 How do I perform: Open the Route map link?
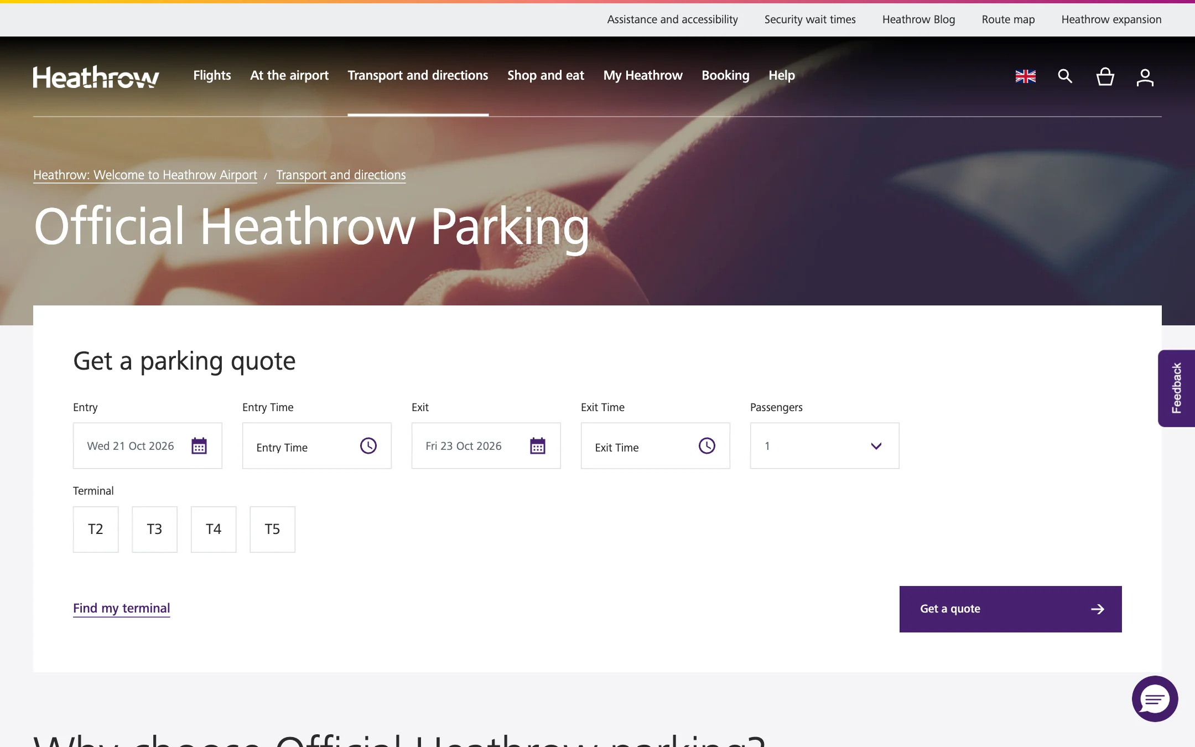[x=1008, y=19]
